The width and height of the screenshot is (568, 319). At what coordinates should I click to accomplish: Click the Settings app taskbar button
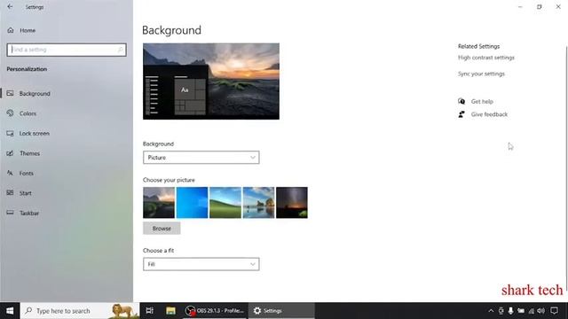point(281,311)
